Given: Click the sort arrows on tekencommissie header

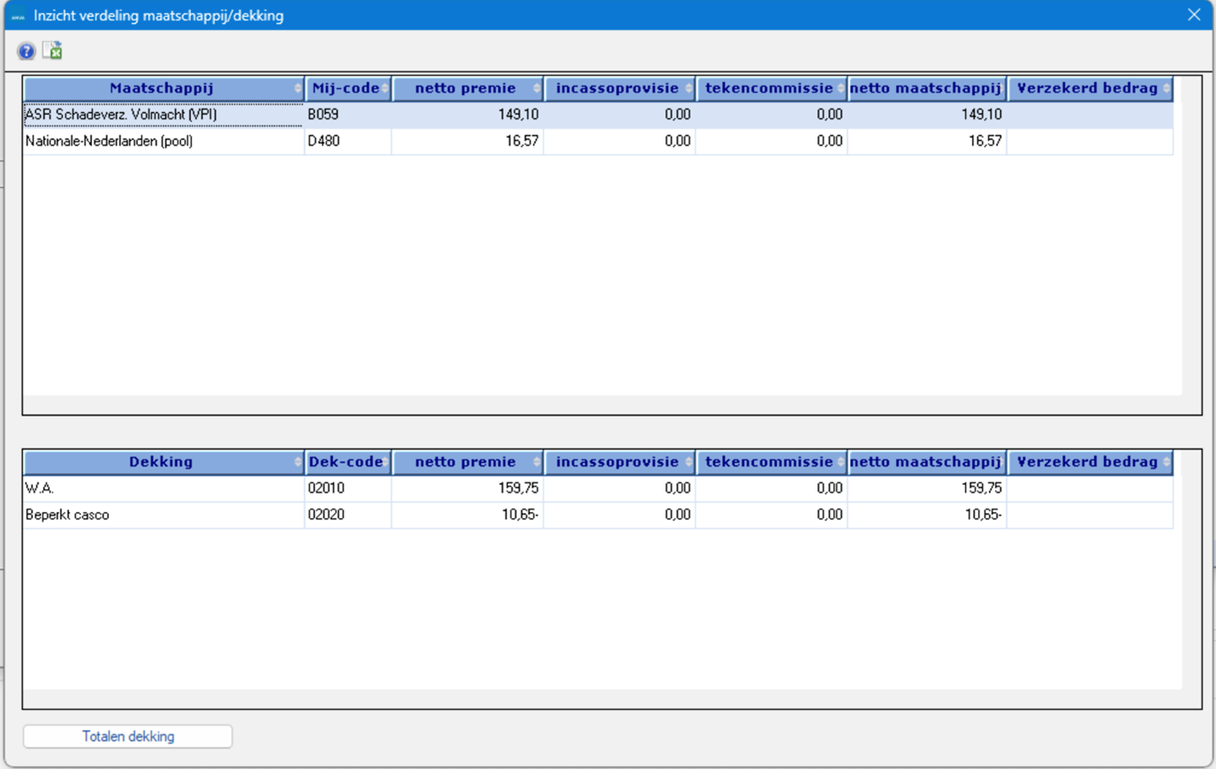Looking at the screenshot, I should tap(841, 88).
